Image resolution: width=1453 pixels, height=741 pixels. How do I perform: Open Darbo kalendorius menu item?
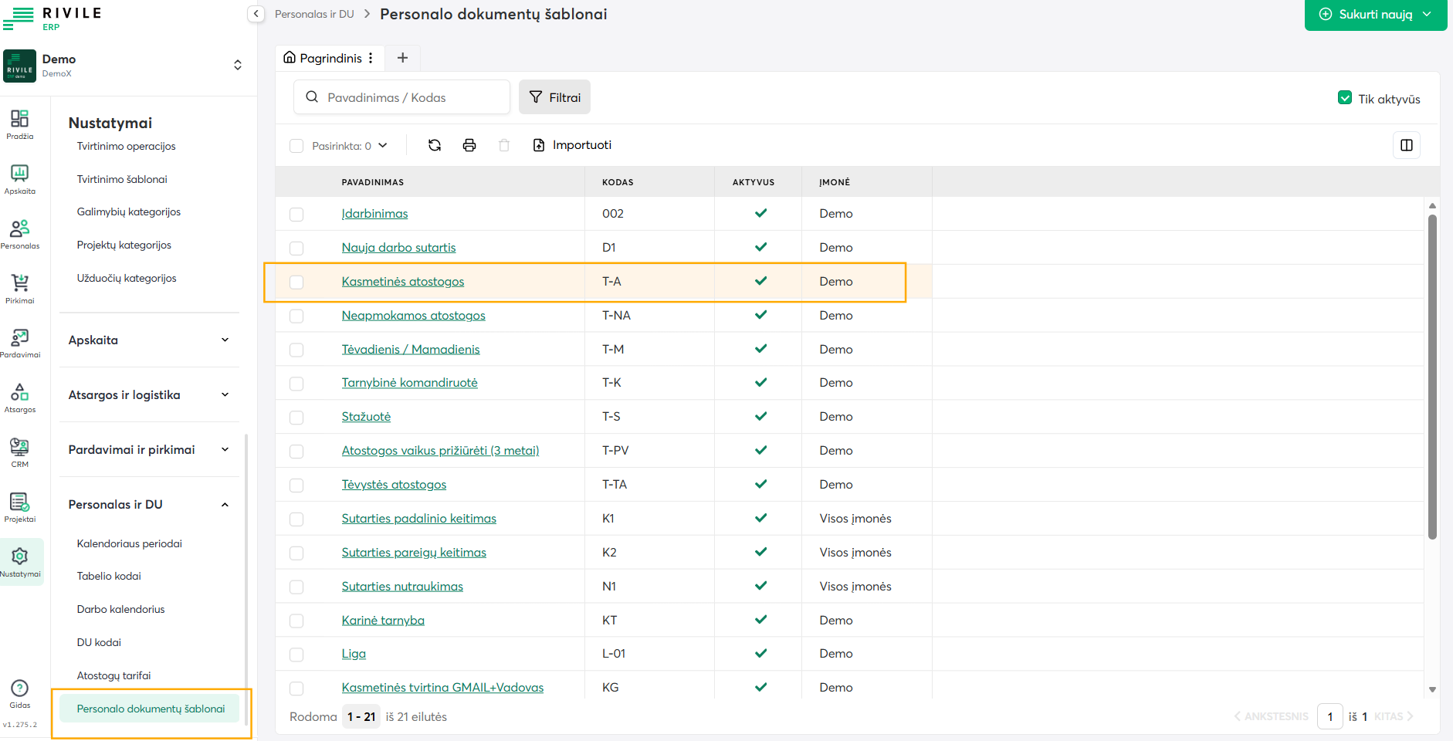click(120, 609)
